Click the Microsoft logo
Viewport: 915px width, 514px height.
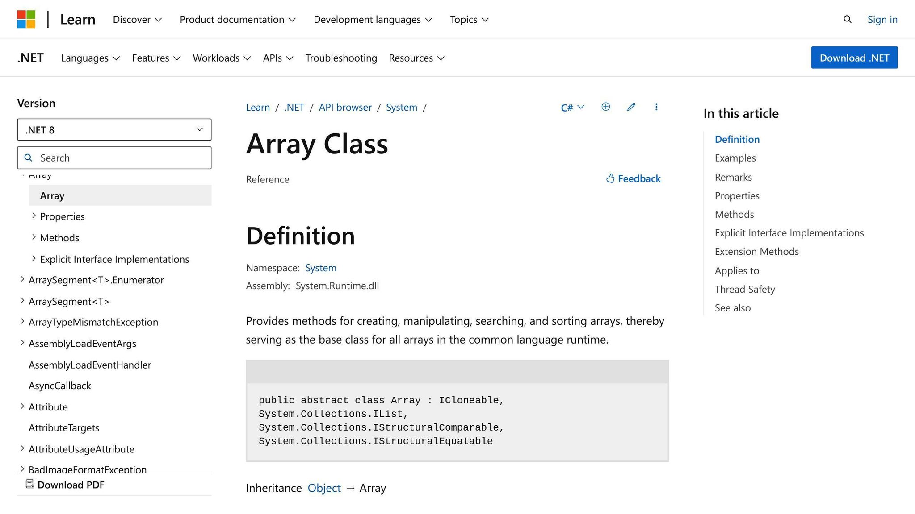click(25, 19)
